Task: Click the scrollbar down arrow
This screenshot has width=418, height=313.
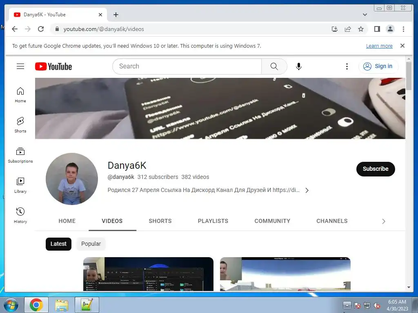Action: coord(409,287)
